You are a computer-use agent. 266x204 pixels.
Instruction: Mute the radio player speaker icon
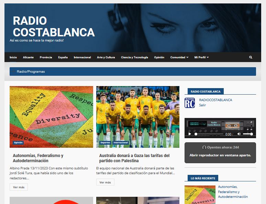tap(239, 134)
